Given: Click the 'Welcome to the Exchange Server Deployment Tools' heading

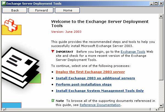Looking at the screenshot, I should [x=100, y=23].
